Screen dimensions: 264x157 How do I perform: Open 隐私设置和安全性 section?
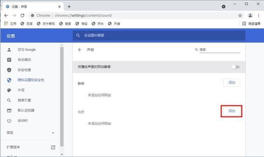31,80
